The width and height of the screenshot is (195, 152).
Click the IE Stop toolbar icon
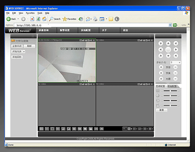pos(32,19)
